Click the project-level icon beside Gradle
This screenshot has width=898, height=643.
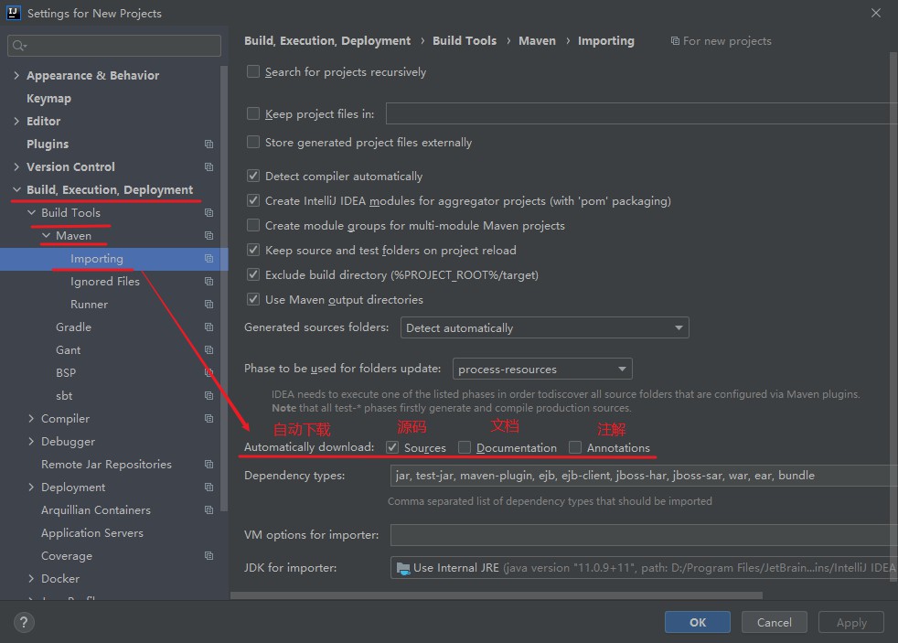(209, 327)
